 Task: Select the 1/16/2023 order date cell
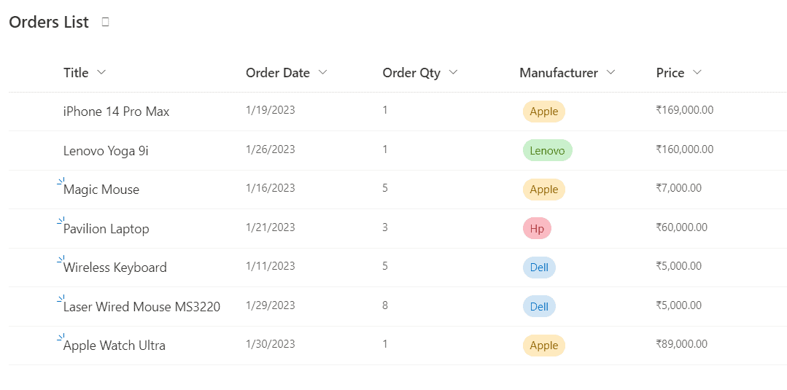click(x=271, y=188)
